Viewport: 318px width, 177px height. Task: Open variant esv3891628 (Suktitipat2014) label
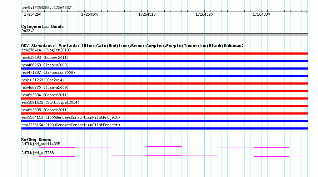tap(50, 102)
